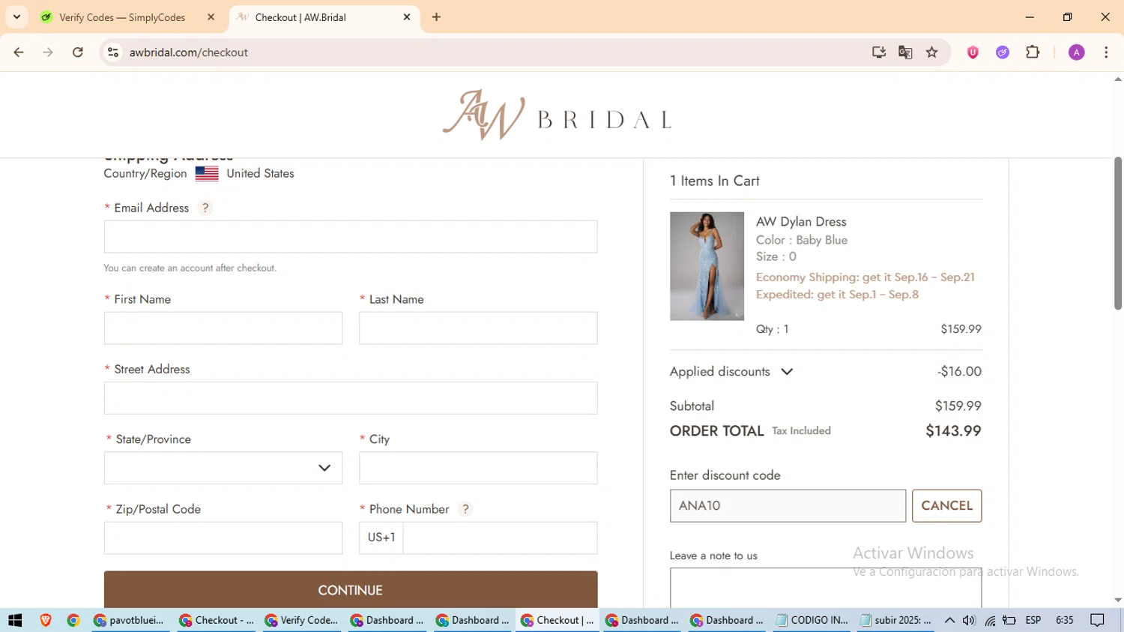This screenshot has width=1124, height=632.
Task: Open the pinned Chrome icon in taskbar
Action: tap(73, 620)
